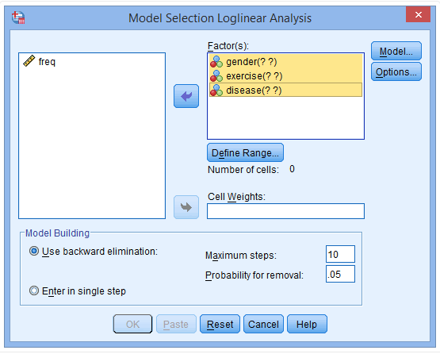The width and height of the screenshot is (440, 354).
Task: Click the Paste button
Action: (176, 324)
